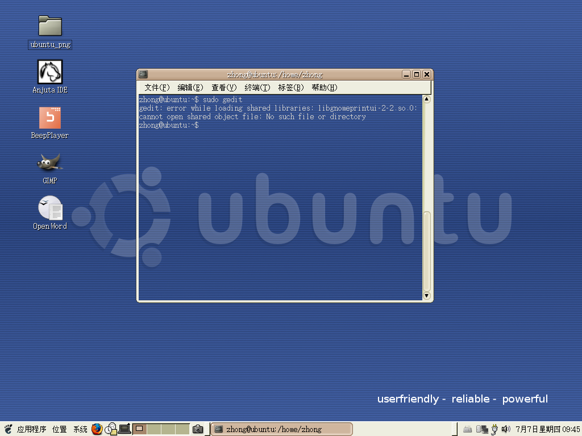Click the terminal titlebar text zhong@ubuntu
The width and height of the screenshot is (582, 436).
275,74
